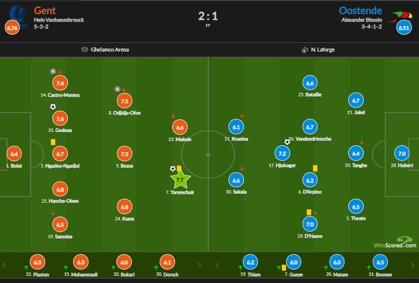Select goalkeeper Hubert's 7.0 rating badge
The width and height of the screenshot is (419, 283).
(x=402, y=154)
